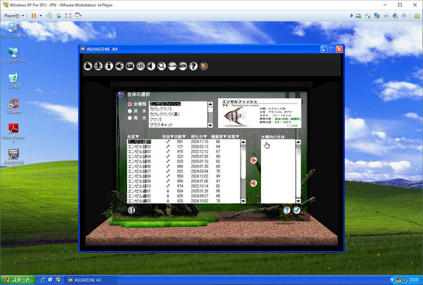Click VMware fullscreen toolbar icon

pyautogui.click(x=68, y=16)
